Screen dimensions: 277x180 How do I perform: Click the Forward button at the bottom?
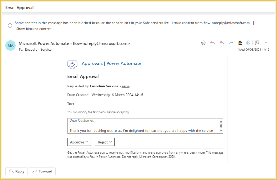[x=42, y=171]
